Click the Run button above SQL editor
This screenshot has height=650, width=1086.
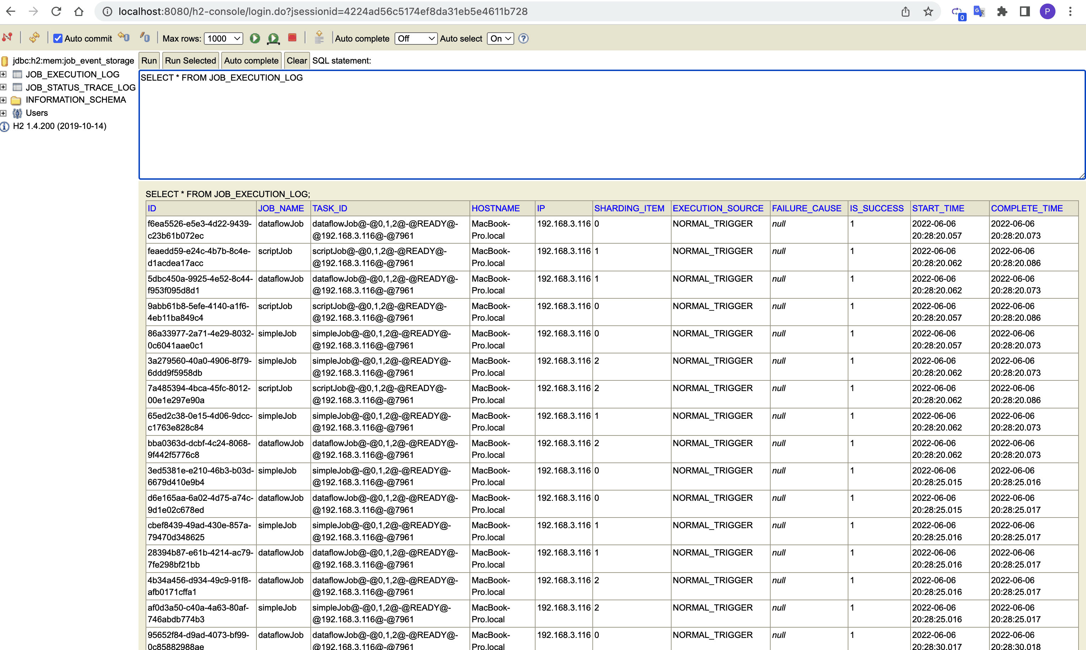pyautogui.click(x=149, y=61)
